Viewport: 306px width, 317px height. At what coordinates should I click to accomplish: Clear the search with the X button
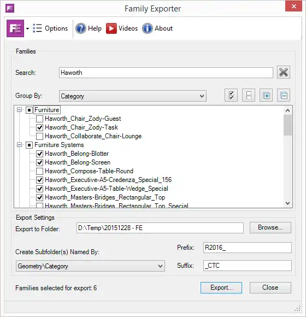(284, 72)
